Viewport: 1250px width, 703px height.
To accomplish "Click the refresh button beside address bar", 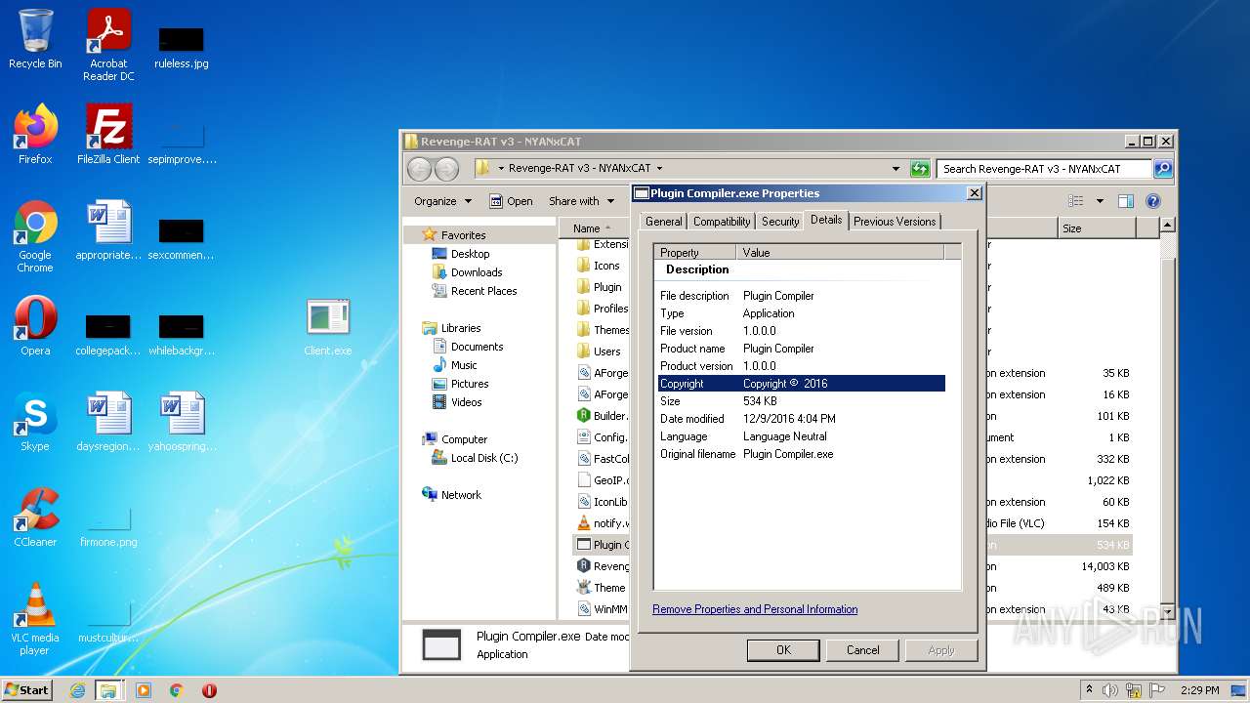I will point(920,169).
